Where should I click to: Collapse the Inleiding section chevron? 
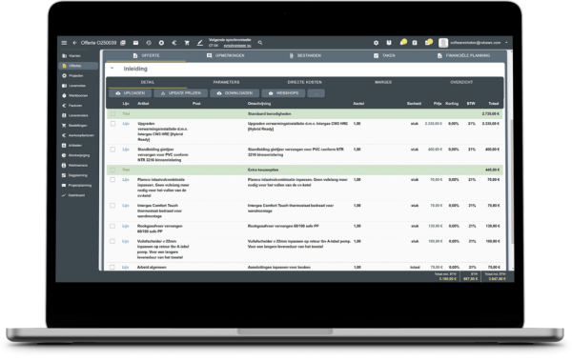click(x=112, y=69)
